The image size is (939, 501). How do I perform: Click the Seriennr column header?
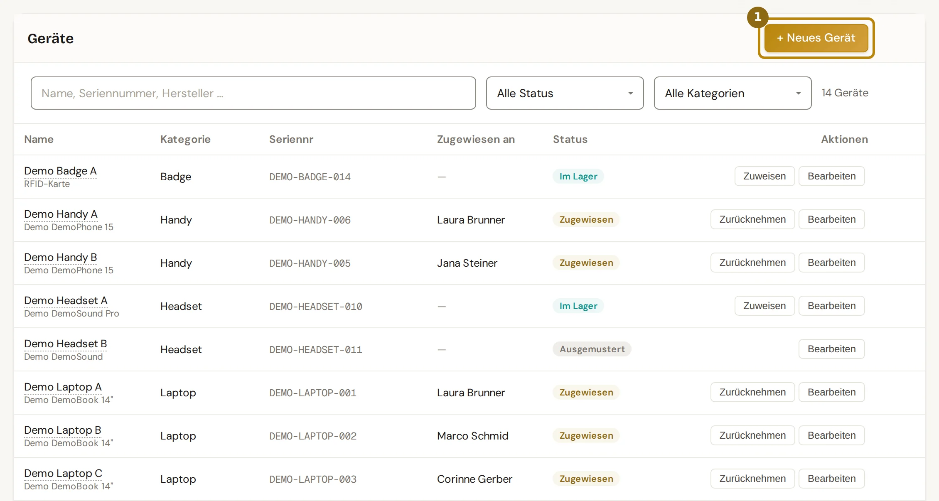click(x=291, y=139)
